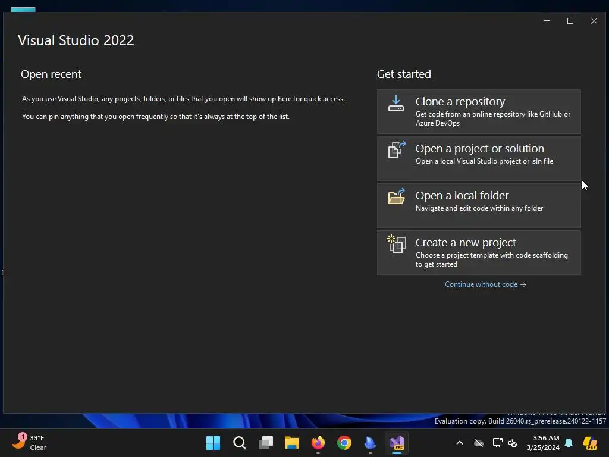Close the Visual Studio 2022 window

pos(594,21)
